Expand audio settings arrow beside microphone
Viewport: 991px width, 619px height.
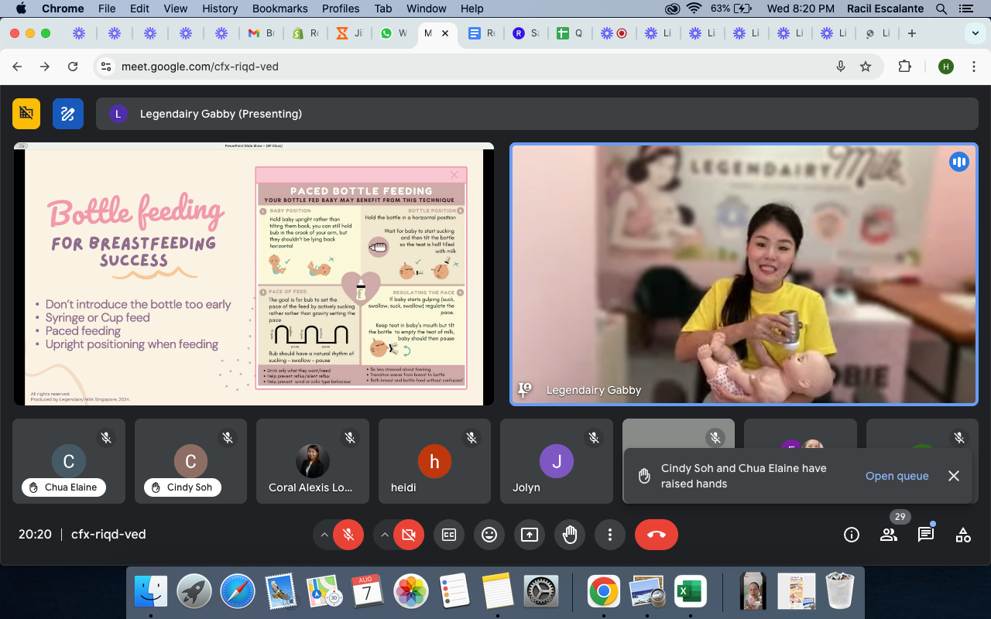(x=324, y=535)
